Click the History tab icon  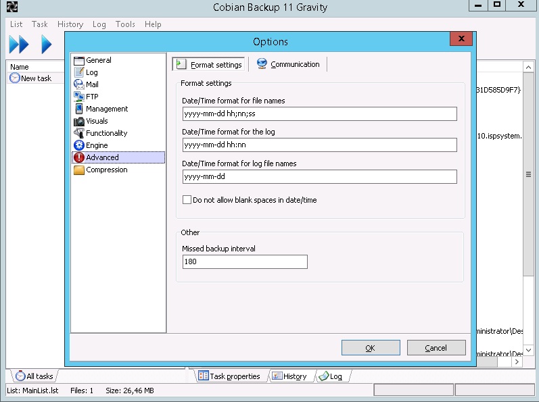(277, 376)
